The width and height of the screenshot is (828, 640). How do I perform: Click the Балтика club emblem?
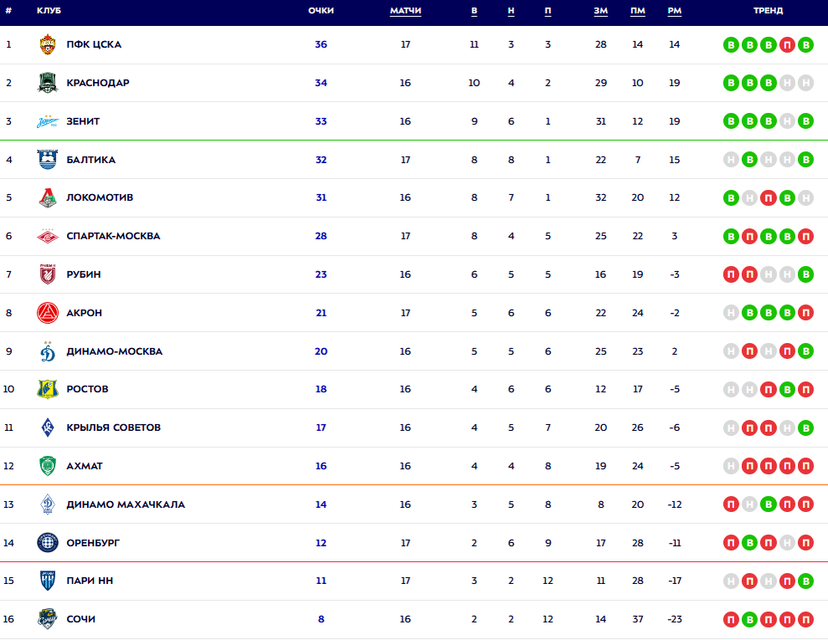pos(48,160)
